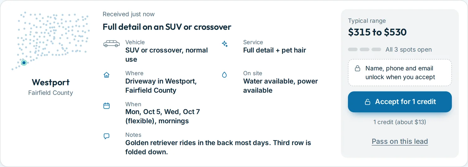The image size is (468, 167).
Task: Click the water drop icon beside On site
Action: [224, 75]
